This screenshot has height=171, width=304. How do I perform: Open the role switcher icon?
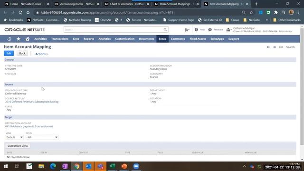229,29
